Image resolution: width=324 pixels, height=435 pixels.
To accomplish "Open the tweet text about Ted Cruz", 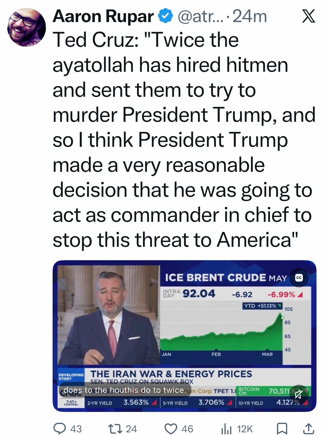I will pos(184,140).
